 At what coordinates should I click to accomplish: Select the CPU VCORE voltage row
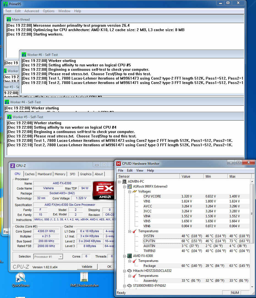(196, 196)
